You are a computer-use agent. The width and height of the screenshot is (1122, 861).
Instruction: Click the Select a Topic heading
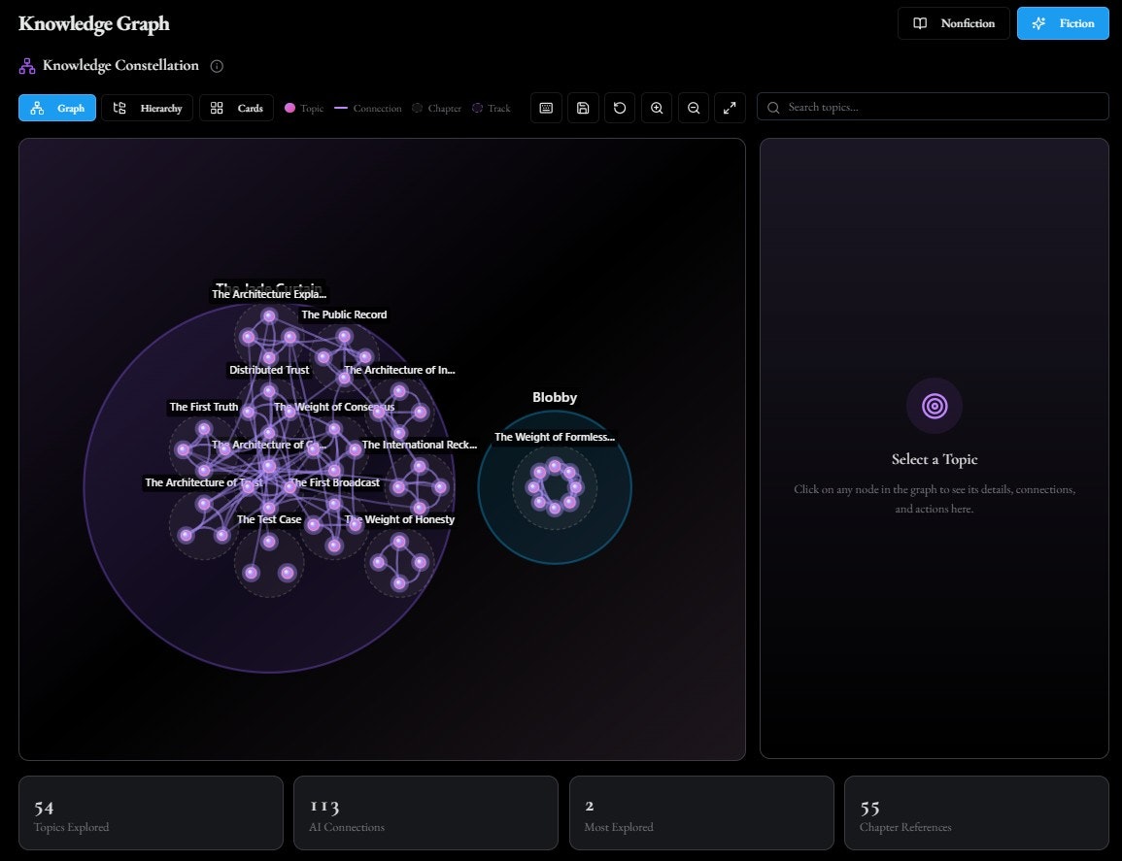tap(935, 459)
